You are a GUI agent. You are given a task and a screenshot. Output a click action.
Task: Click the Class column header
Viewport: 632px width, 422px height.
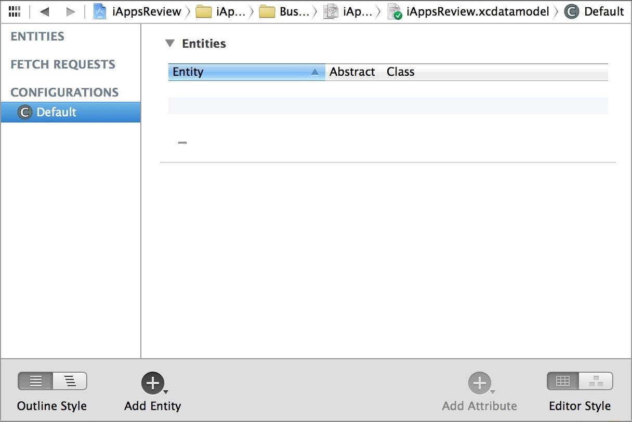click(400, 72)
